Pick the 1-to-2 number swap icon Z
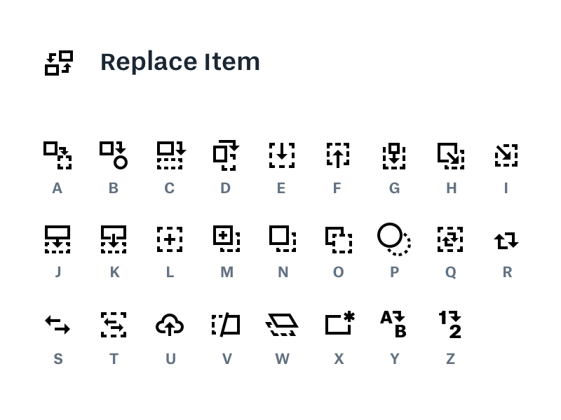Viewport: 561px width, 420px height. [450, 325]
